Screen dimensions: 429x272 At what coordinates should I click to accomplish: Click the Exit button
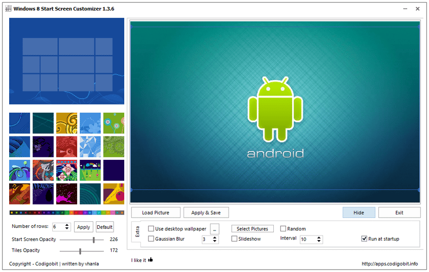(399, 213)
